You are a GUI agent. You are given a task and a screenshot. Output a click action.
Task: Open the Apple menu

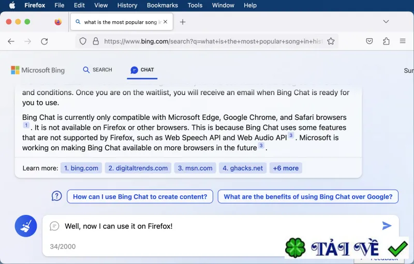12,5
